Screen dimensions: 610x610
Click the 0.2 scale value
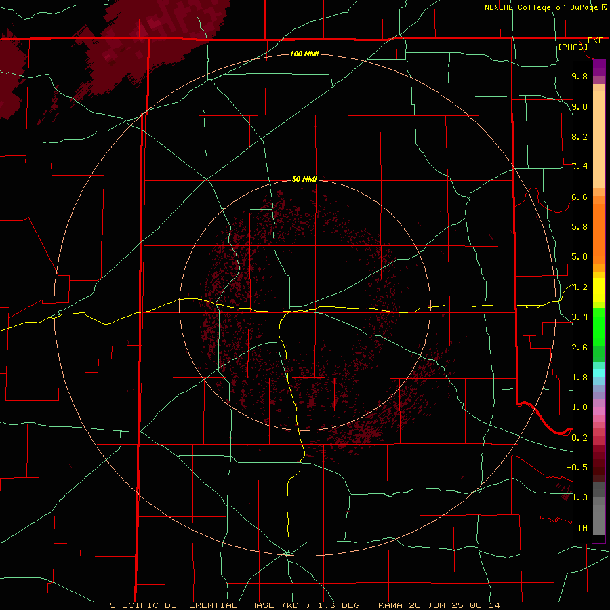click(x=579, y=438)
